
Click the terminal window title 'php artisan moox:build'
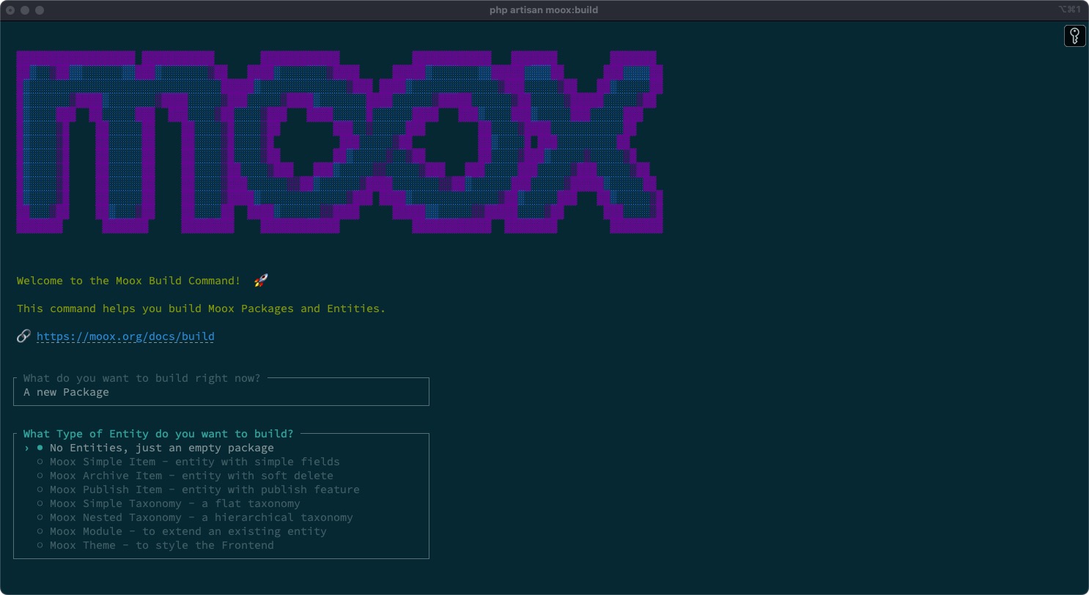tap(544, 10)
